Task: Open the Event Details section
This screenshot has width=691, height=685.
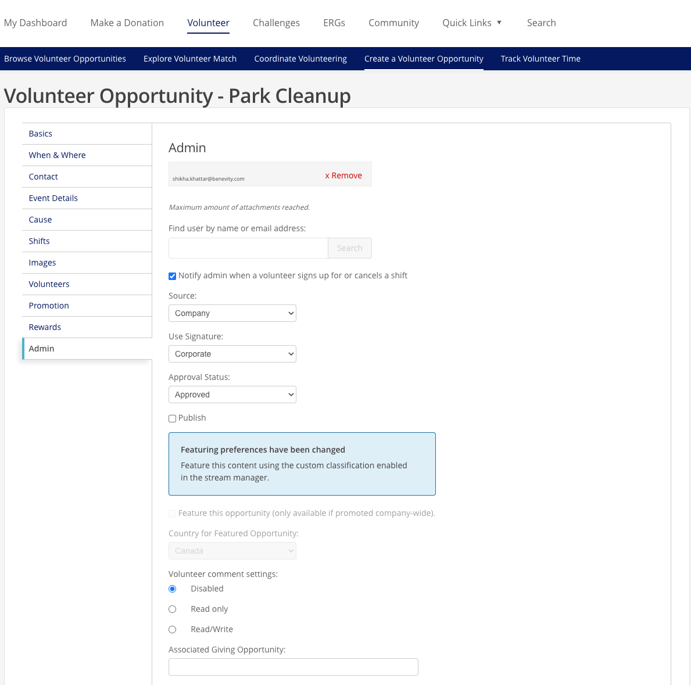Action: point(87,198)
